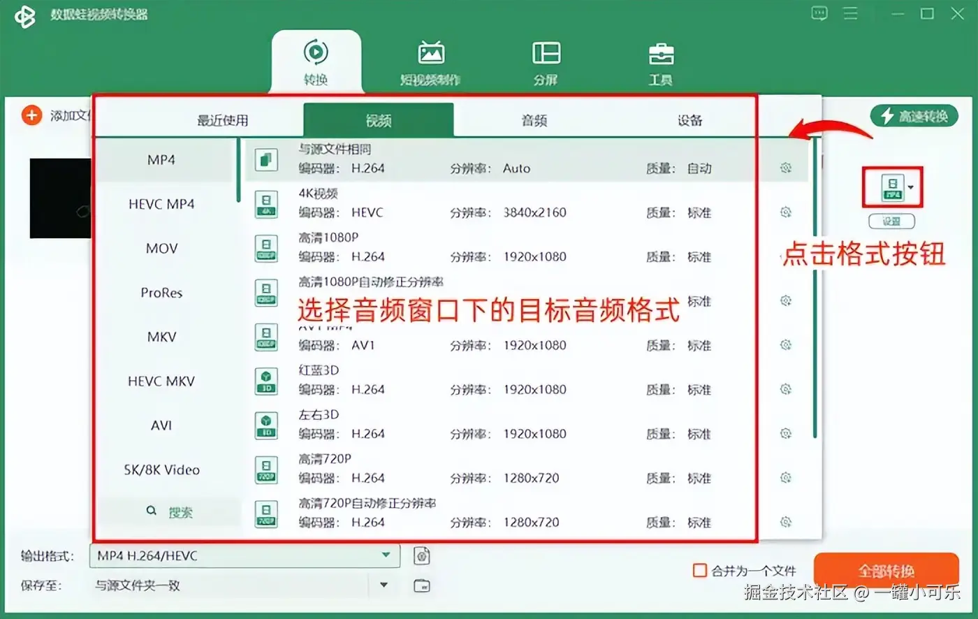Open the hamburger menu in title bar
The image size is (978, 619).
(850, 13)
